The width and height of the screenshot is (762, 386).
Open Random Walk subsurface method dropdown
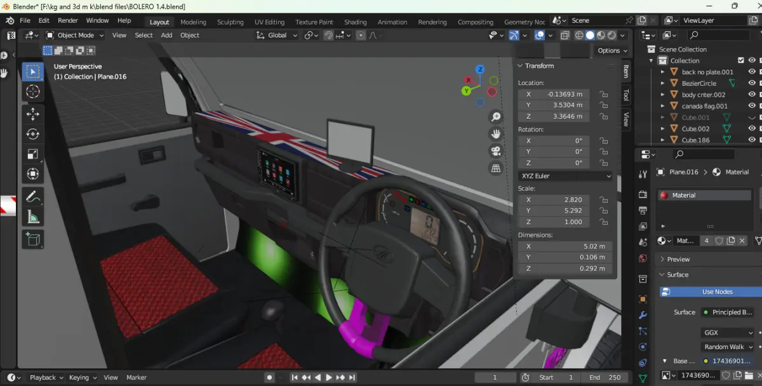(728, 347)
